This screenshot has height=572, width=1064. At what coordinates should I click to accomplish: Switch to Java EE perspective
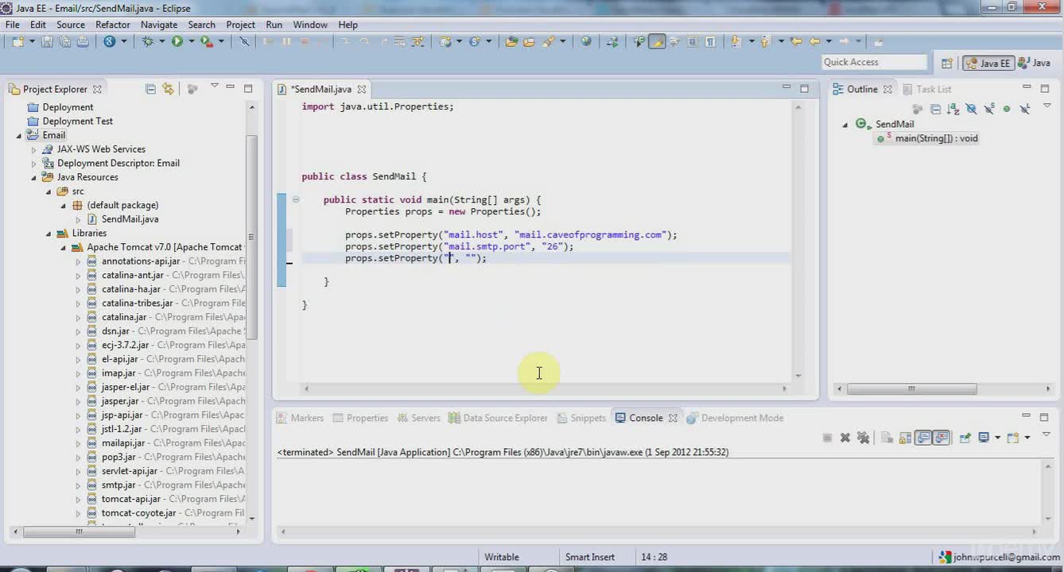[988, 63]
